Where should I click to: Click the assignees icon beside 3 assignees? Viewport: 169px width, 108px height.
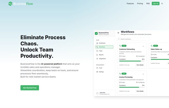click(x=137, y=82)
